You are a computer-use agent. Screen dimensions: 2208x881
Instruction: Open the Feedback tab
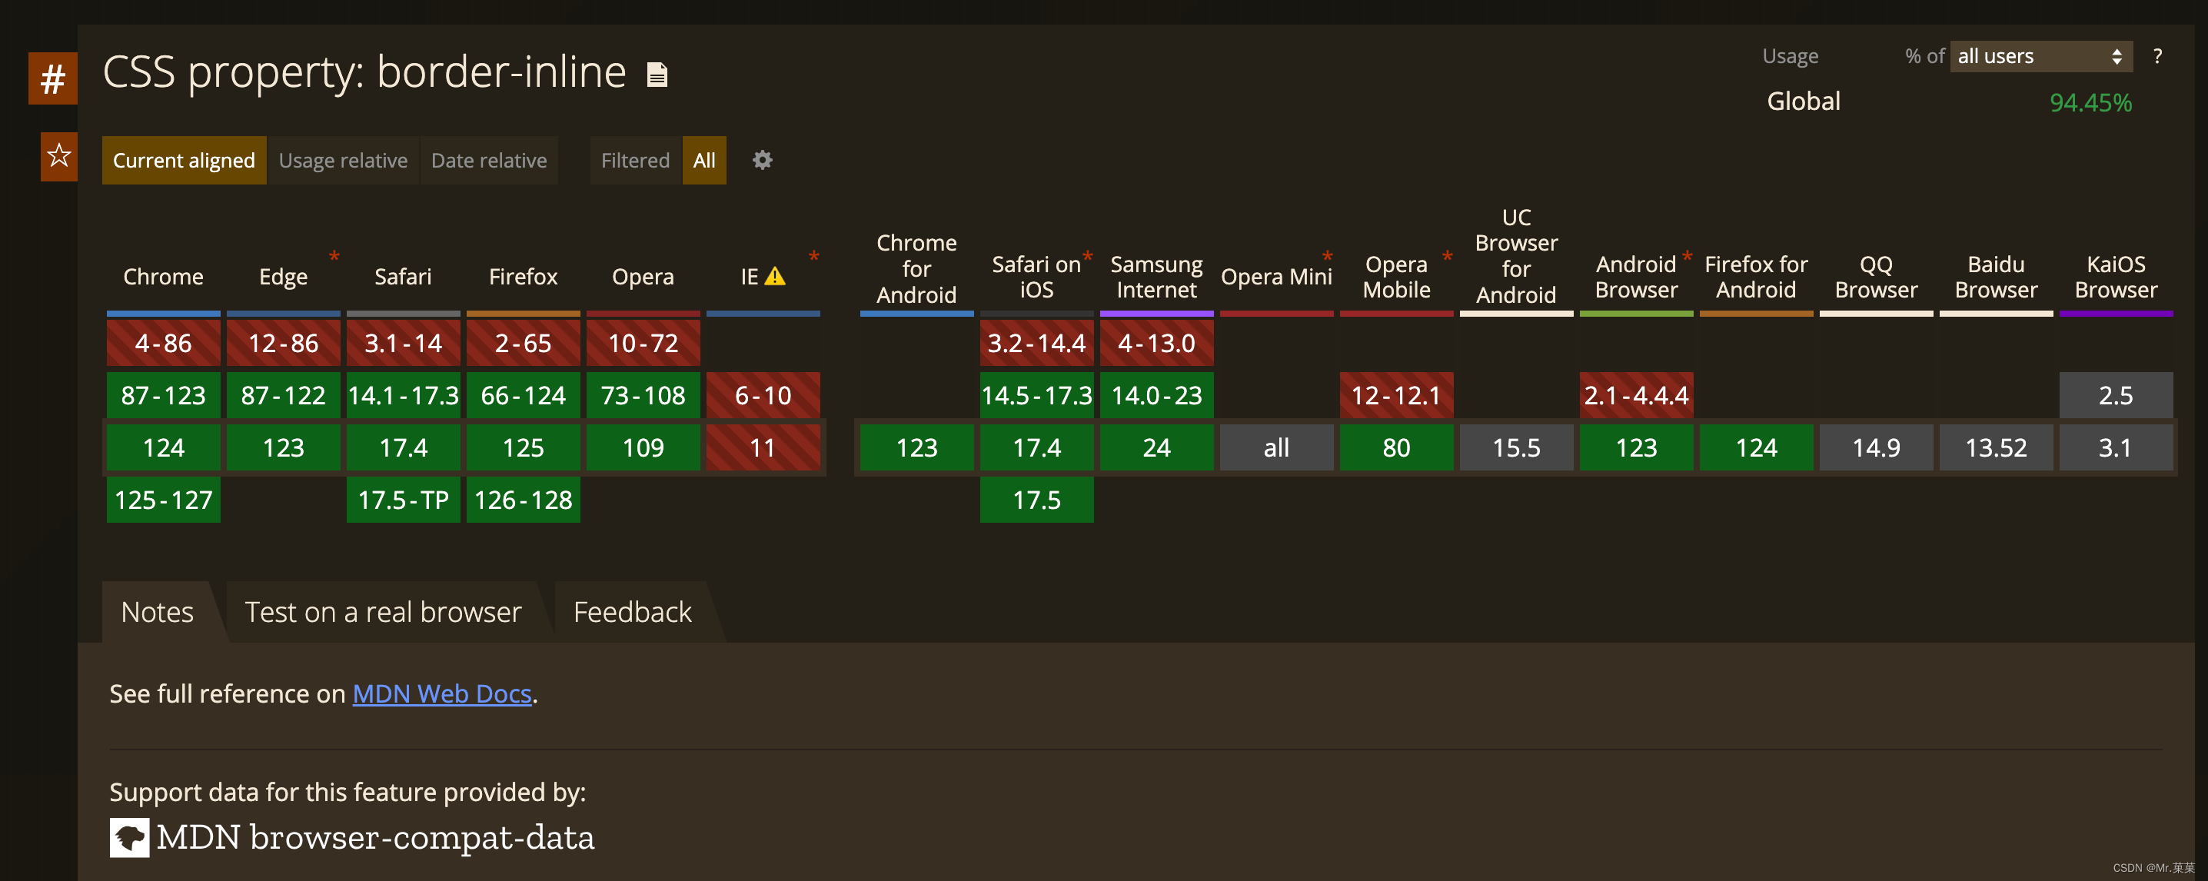coord(632,612)
